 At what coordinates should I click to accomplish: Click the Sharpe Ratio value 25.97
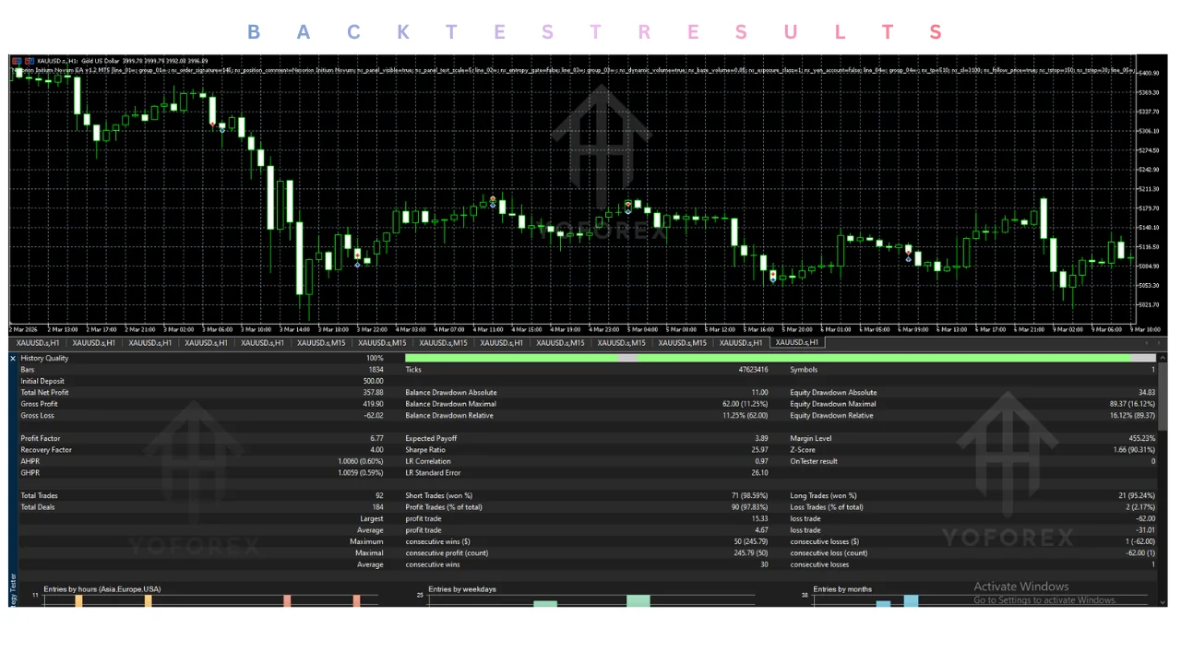point(759,450)
